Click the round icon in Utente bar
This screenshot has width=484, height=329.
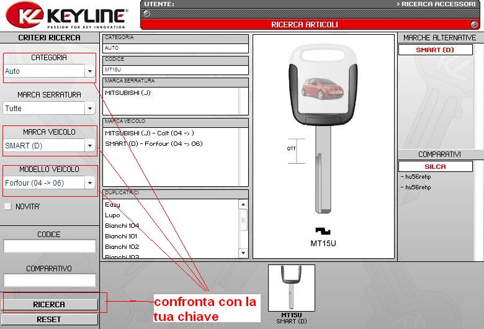click(147, 13)
